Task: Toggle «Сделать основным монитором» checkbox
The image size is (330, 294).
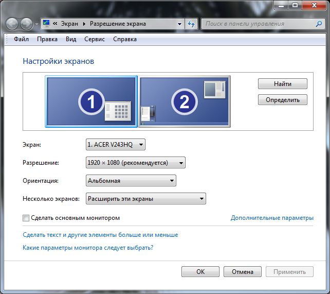Action: tap(26, 218)
